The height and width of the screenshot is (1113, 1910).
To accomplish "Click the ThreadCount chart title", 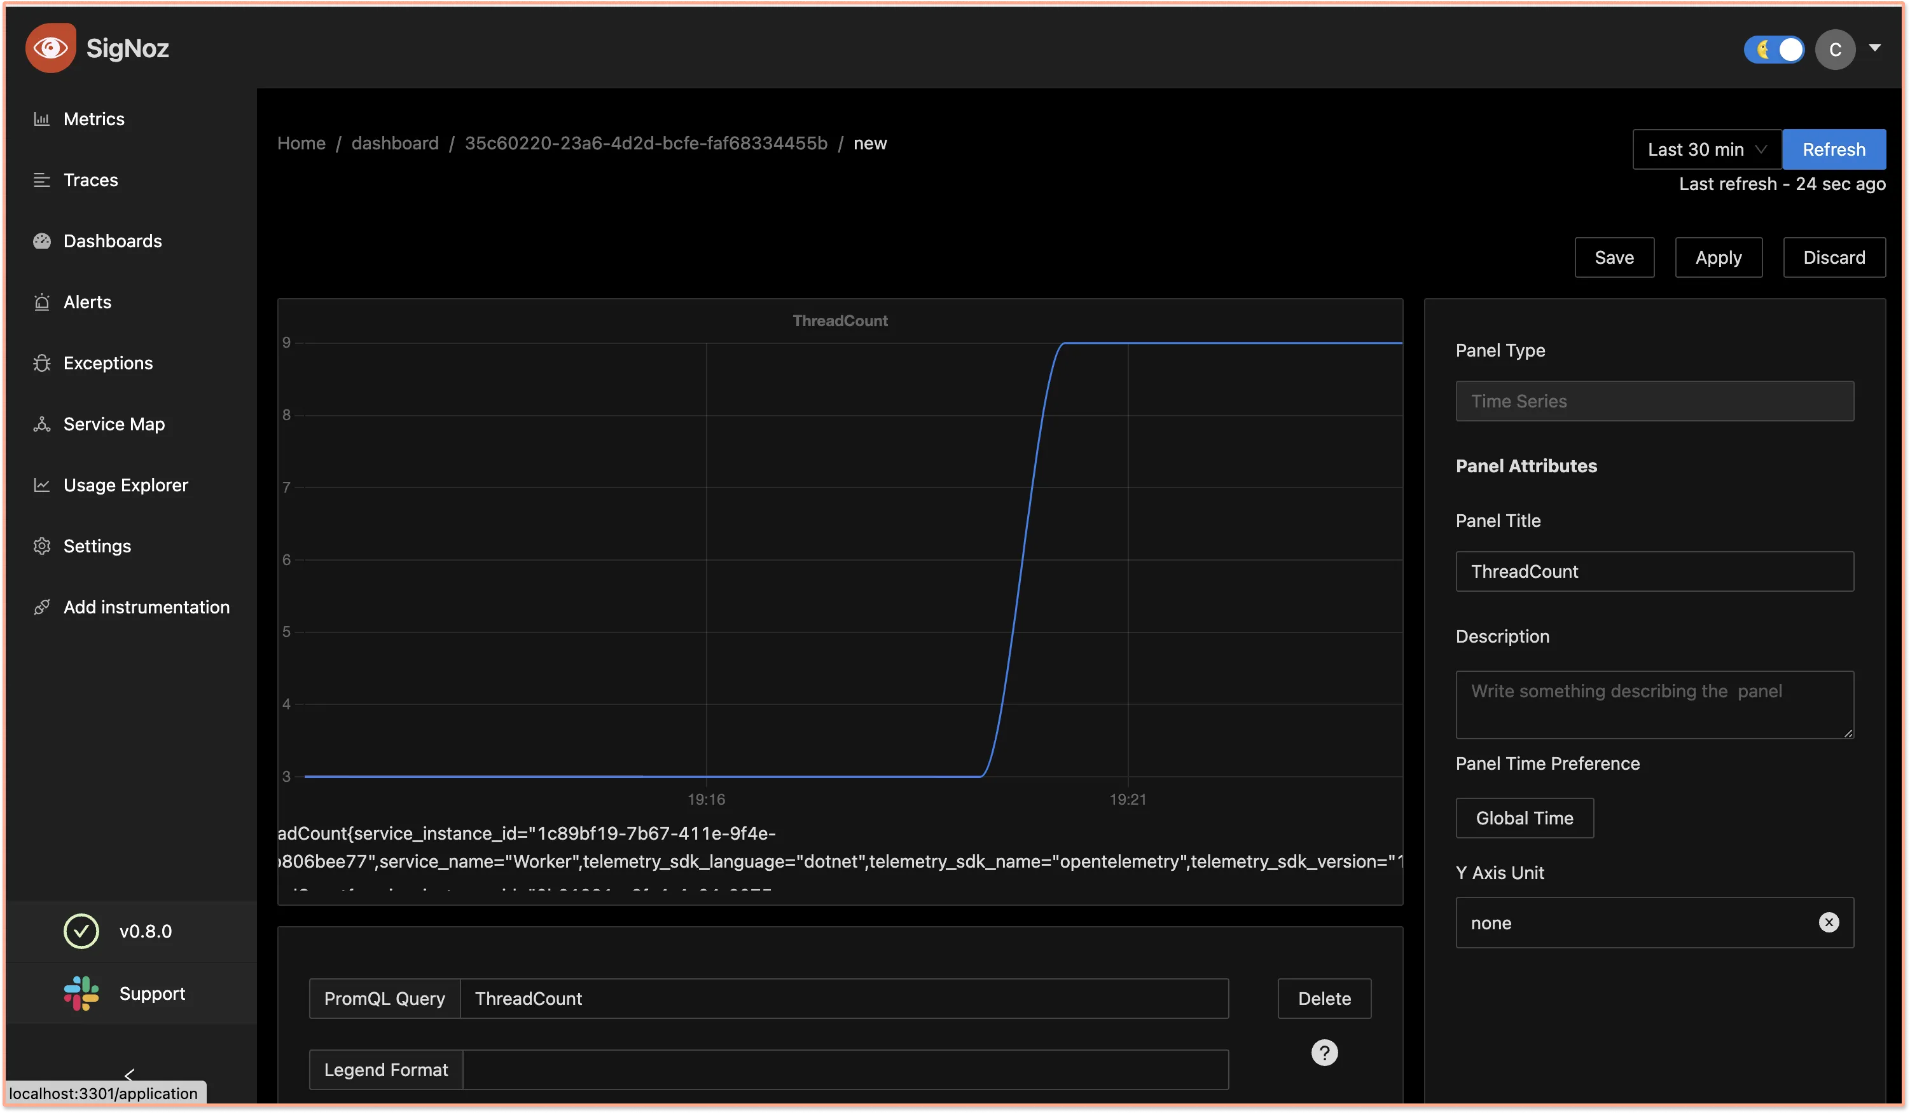I will (x=840, y=320).
